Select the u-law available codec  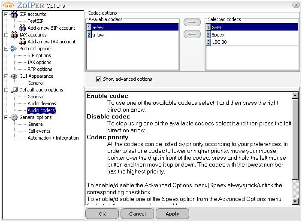(x=98, y=35)
